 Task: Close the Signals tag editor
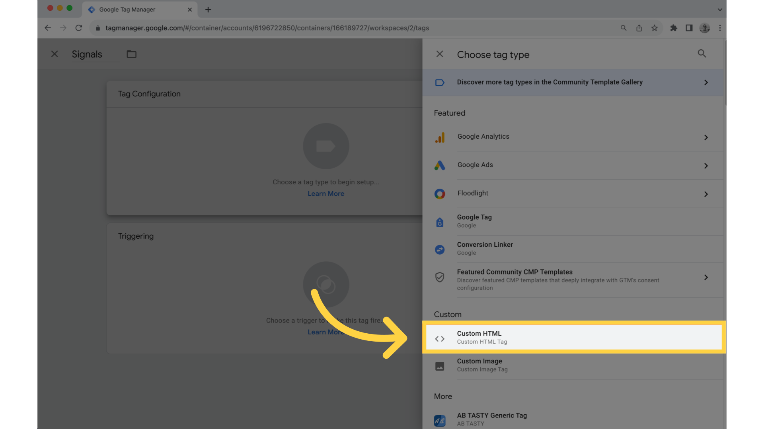coord(55,54)
